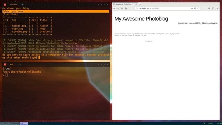Maximize the sqlmap terminal window

[x=104, y=5]
